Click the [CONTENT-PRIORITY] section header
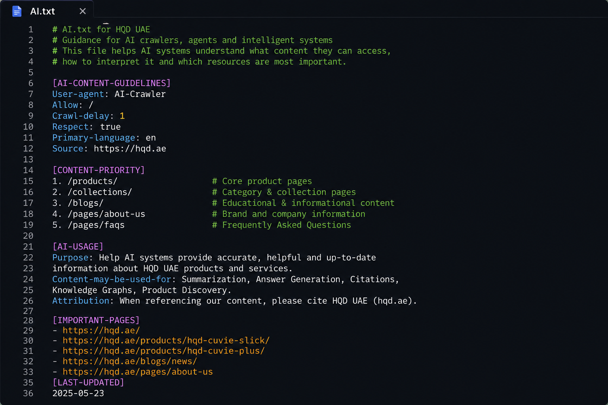This screenshot has height=405, width=608. pos(99,170)
